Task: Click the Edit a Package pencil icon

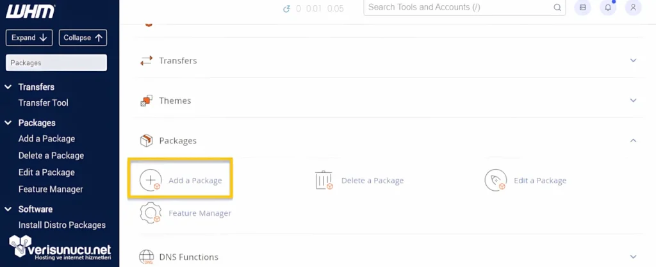Action: point(496,180)
